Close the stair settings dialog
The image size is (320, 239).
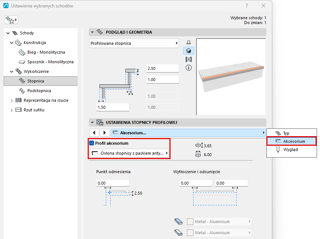pyautogui.click(x=263, y=6)
